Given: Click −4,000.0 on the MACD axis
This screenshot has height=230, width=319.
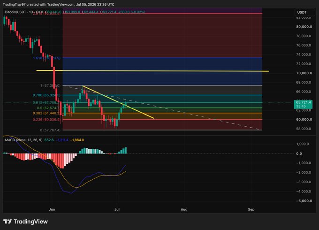Looking at the screenshot, I should [304, 192].
